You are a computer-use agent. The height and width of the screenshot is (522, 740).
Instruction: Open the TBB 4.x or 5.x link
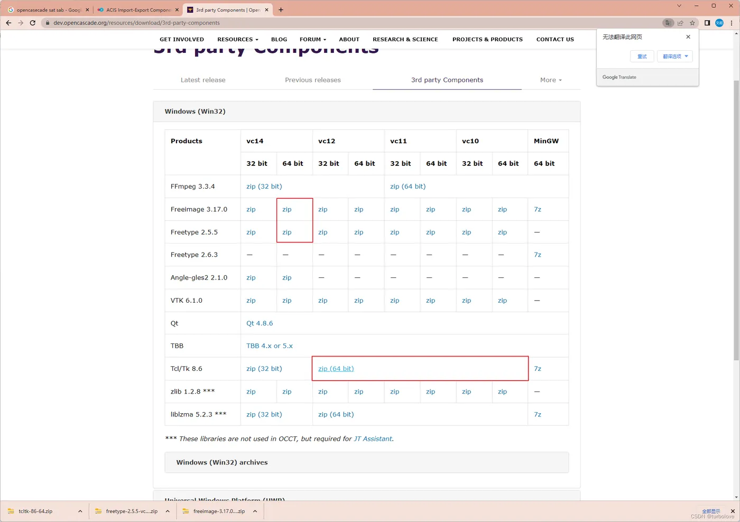(270, 346)
